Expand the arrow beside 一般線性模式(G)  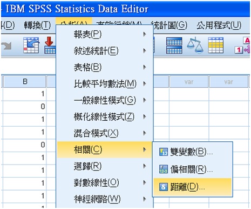[145, 100]
